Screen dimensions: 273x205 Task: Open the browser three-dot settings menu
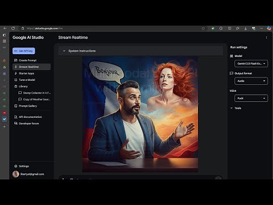pos(262,28)
